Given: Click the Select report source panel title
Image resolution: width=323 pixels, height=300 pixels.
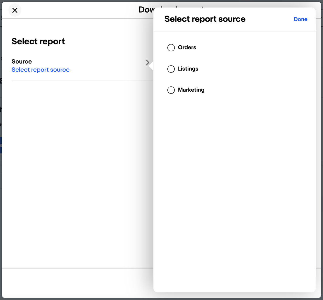Looking at the screenshot, I should coord(205,19).
